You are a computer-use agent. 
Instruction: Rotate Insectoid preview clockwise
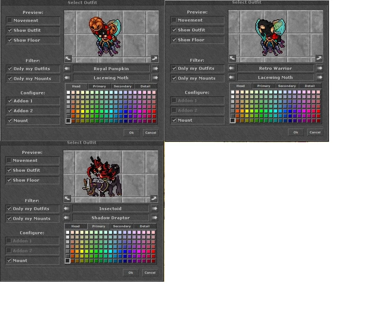click(154, 198)
